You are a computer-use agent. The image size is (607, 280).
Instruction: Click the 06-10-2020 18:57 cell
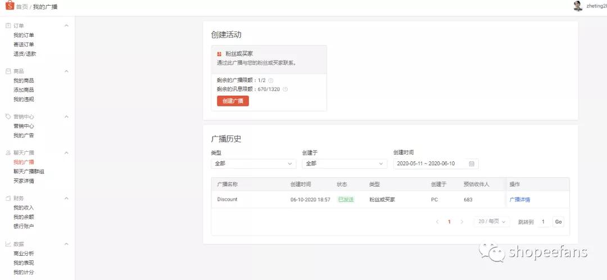click(x=310, y=200)
